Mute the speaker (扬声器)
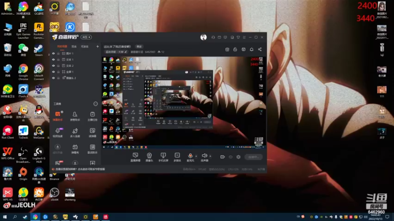The width and height of the screenshot is (394, 221). 204,157
